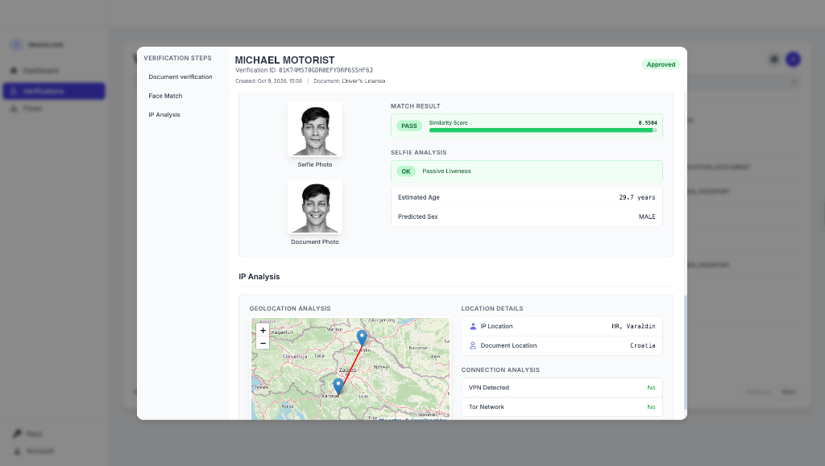Click the Driver's License document label
Screen dimensions: 825x466
363,81
